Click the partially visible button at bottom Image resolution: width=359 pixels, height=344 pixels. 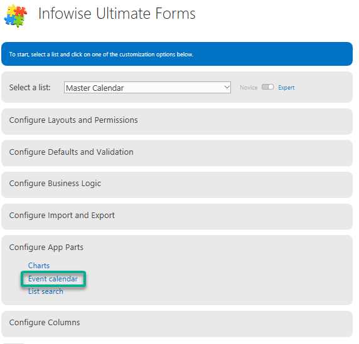14,343
